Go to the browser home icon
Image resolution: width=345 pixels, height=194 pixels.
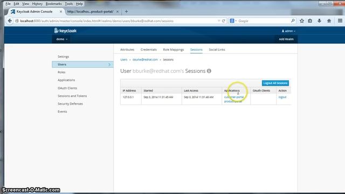click(x=329, y=21)
